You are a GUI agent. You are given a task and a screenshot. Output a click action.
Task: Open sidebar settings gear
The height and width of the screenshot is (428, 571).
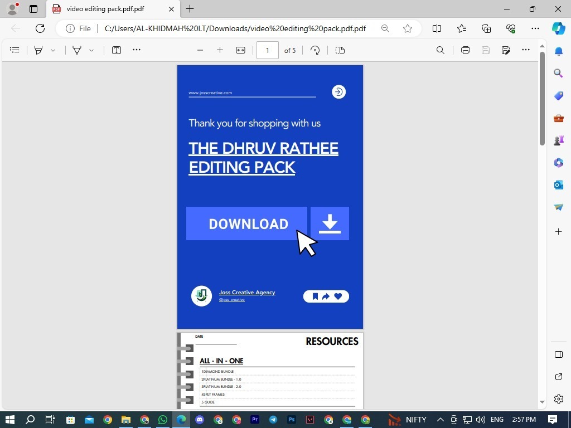(559, 399)
